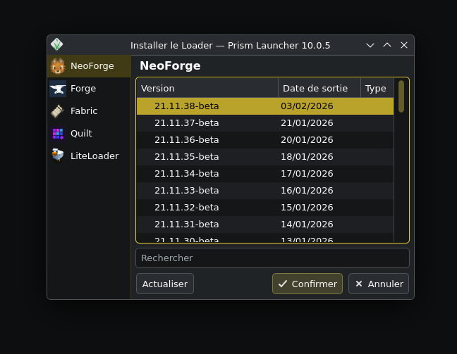Image resolution: width=457 pixels, height=354 pixels.
Task: Click the Fabric loader icon
Action: [x=58, y=111]
